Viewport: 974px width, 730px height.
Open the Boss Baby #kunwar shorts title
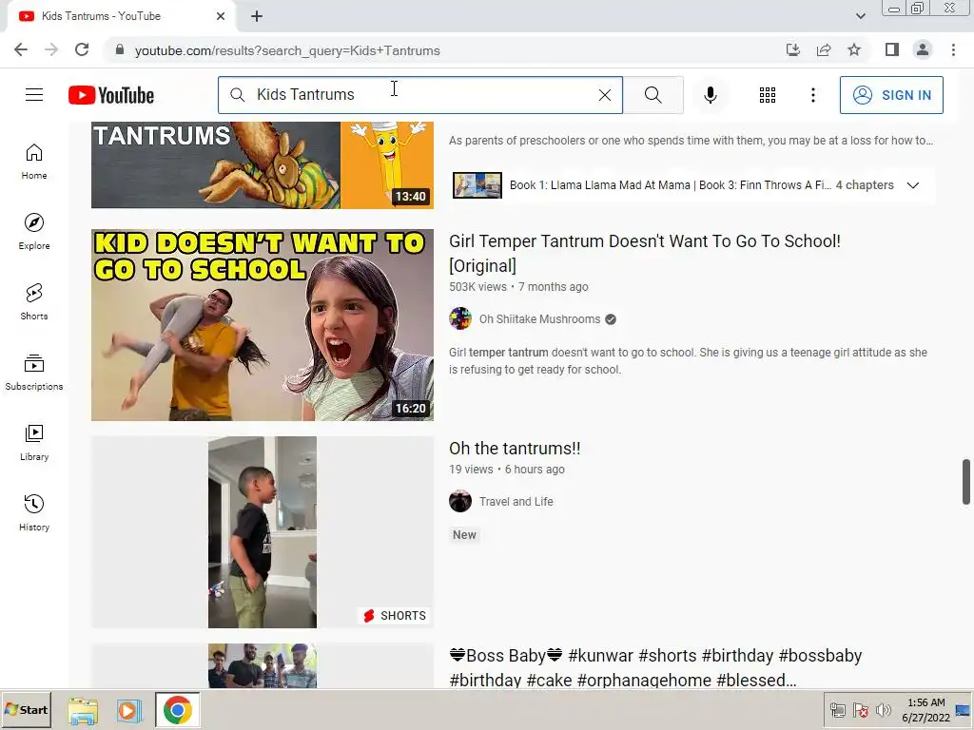pyautogui.click(x=655, y=668)
